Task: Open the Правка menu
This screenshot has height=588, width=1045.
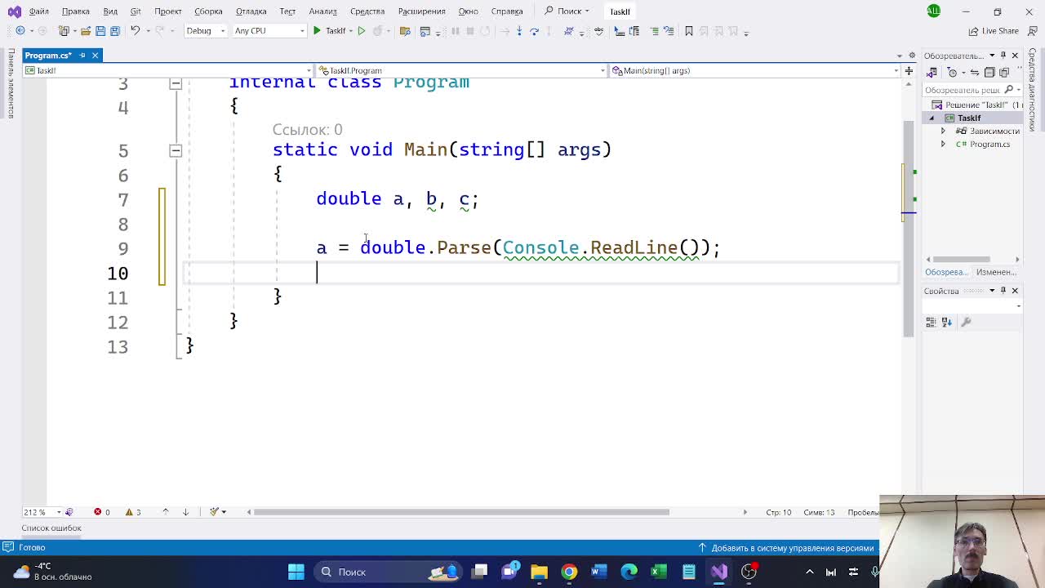Action: coord(75,11)
